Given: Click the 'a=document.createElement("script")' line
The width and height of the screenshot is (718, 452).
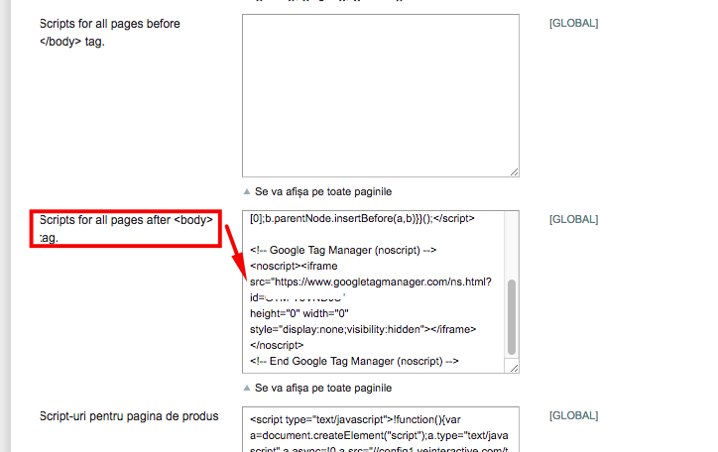Looking at the screenshot, I should (379, 435).
